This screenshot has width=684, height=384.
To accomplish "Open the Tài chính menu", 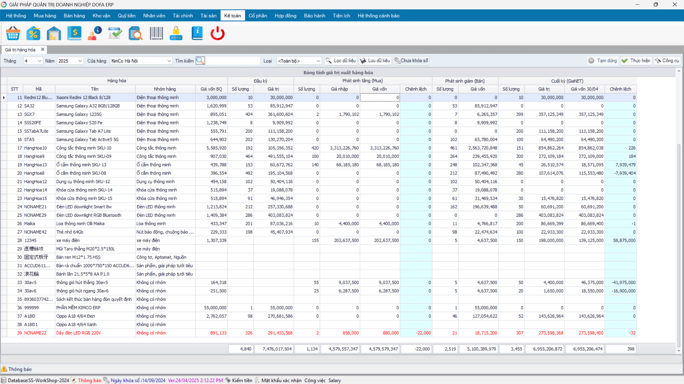I will (183, 15).
